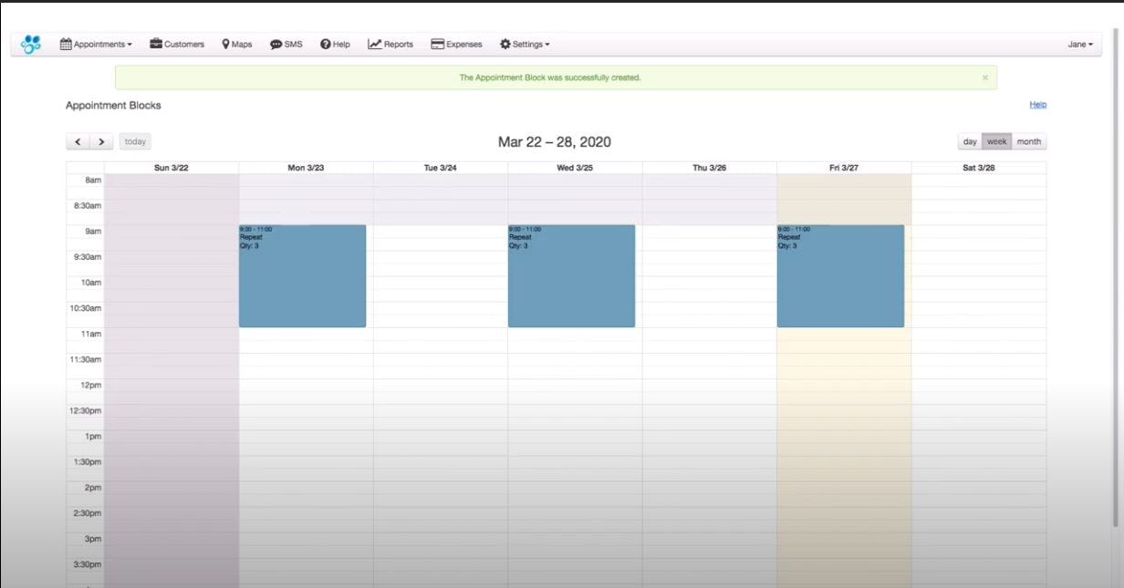Switch to day view
Screen dimensions: 1124x588
click(971, 141)
